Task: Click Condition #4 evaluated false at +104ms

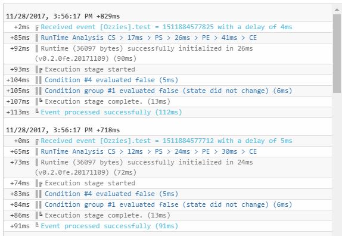Action: pyautogui.click(x=168, y=80)
